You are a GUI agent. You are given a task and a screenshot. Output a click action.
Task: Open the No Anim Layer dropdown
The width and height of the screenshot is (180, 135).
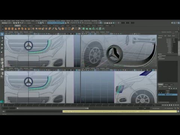click(x=156, y=108)
